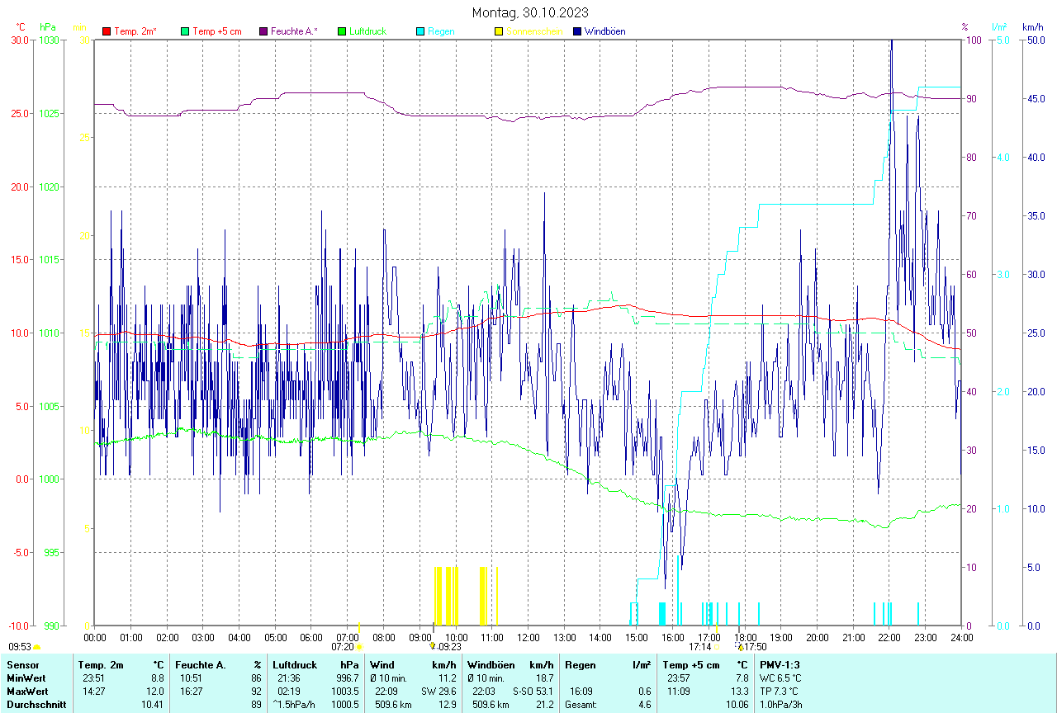Click the km/h axis unit label at top right

click(1032, 27)
